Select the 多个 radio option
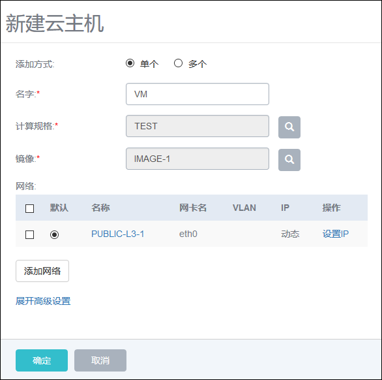The image size is (382, 380). (x=178, y=63)
